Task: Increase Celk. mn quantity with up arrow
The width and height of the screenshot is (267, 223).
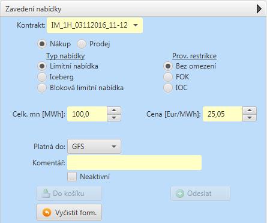Action: (x=114, y=110)
